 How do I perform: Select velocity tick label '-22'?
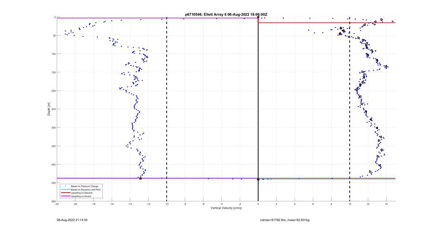(57, 204)
